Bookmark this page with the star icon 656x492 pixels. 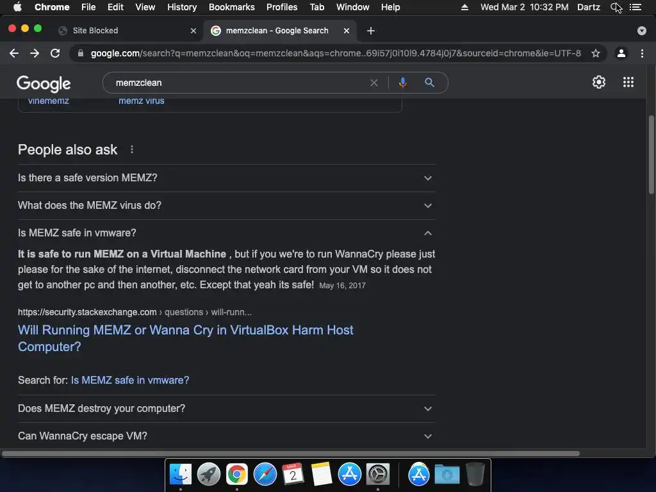(596, 53)
